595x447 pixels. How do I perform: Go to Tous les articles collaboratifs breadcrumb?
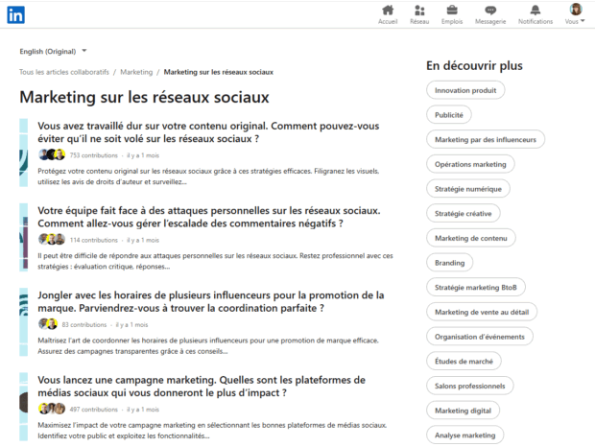64,72
